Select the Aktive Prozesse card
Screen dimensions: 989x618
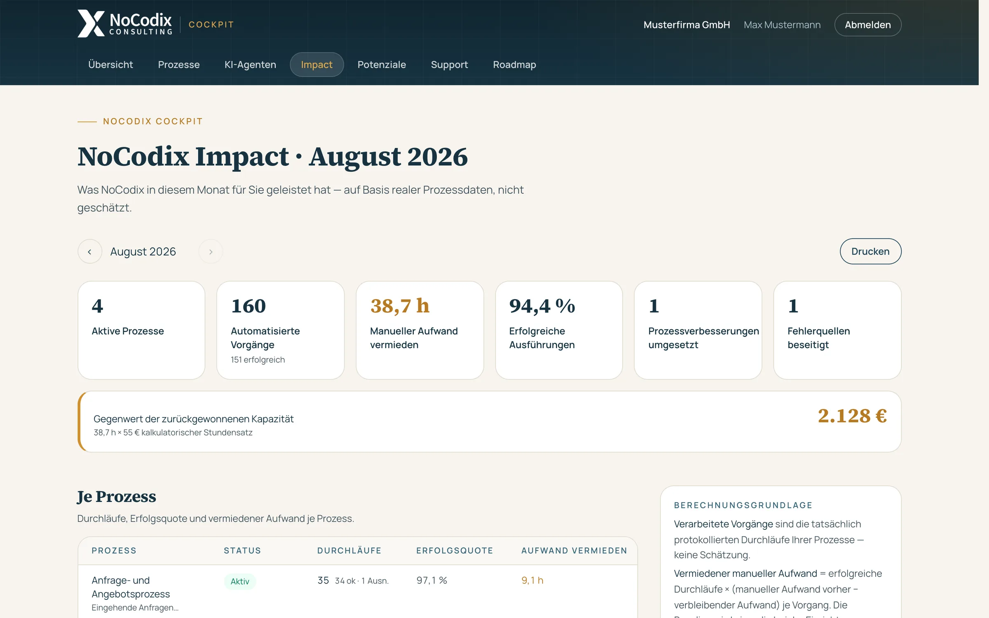click(141, 330)
